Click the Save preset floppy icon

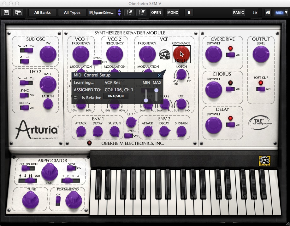[x=6, y=13]
